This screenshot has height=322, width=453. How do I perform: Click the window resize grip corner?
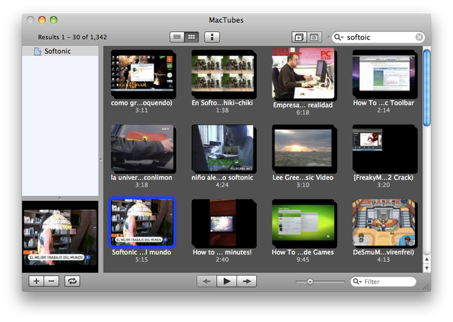(x=426, y=287)
